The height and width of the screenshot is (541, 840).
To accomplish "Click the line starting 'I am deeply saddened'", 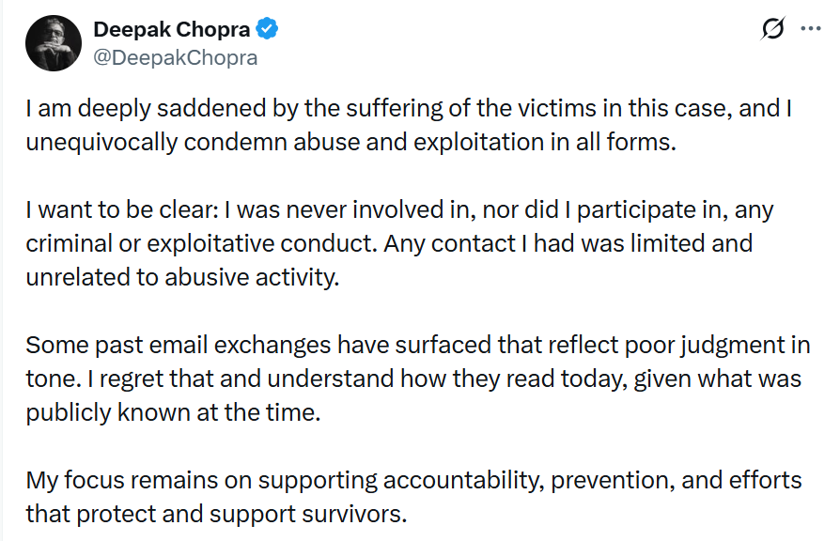I will click(409, 108).
